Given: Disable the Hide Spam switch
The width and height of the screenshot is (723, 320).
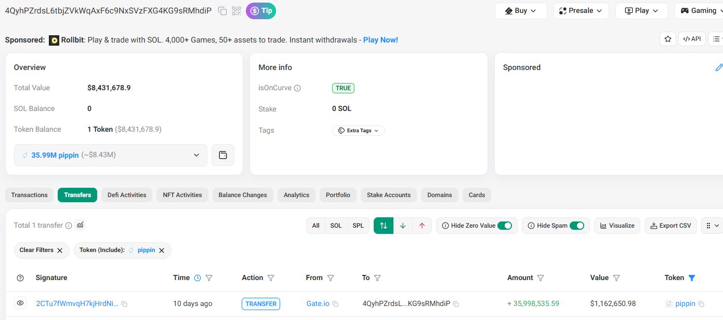Looking at the screenshot, I should (576, 226).
